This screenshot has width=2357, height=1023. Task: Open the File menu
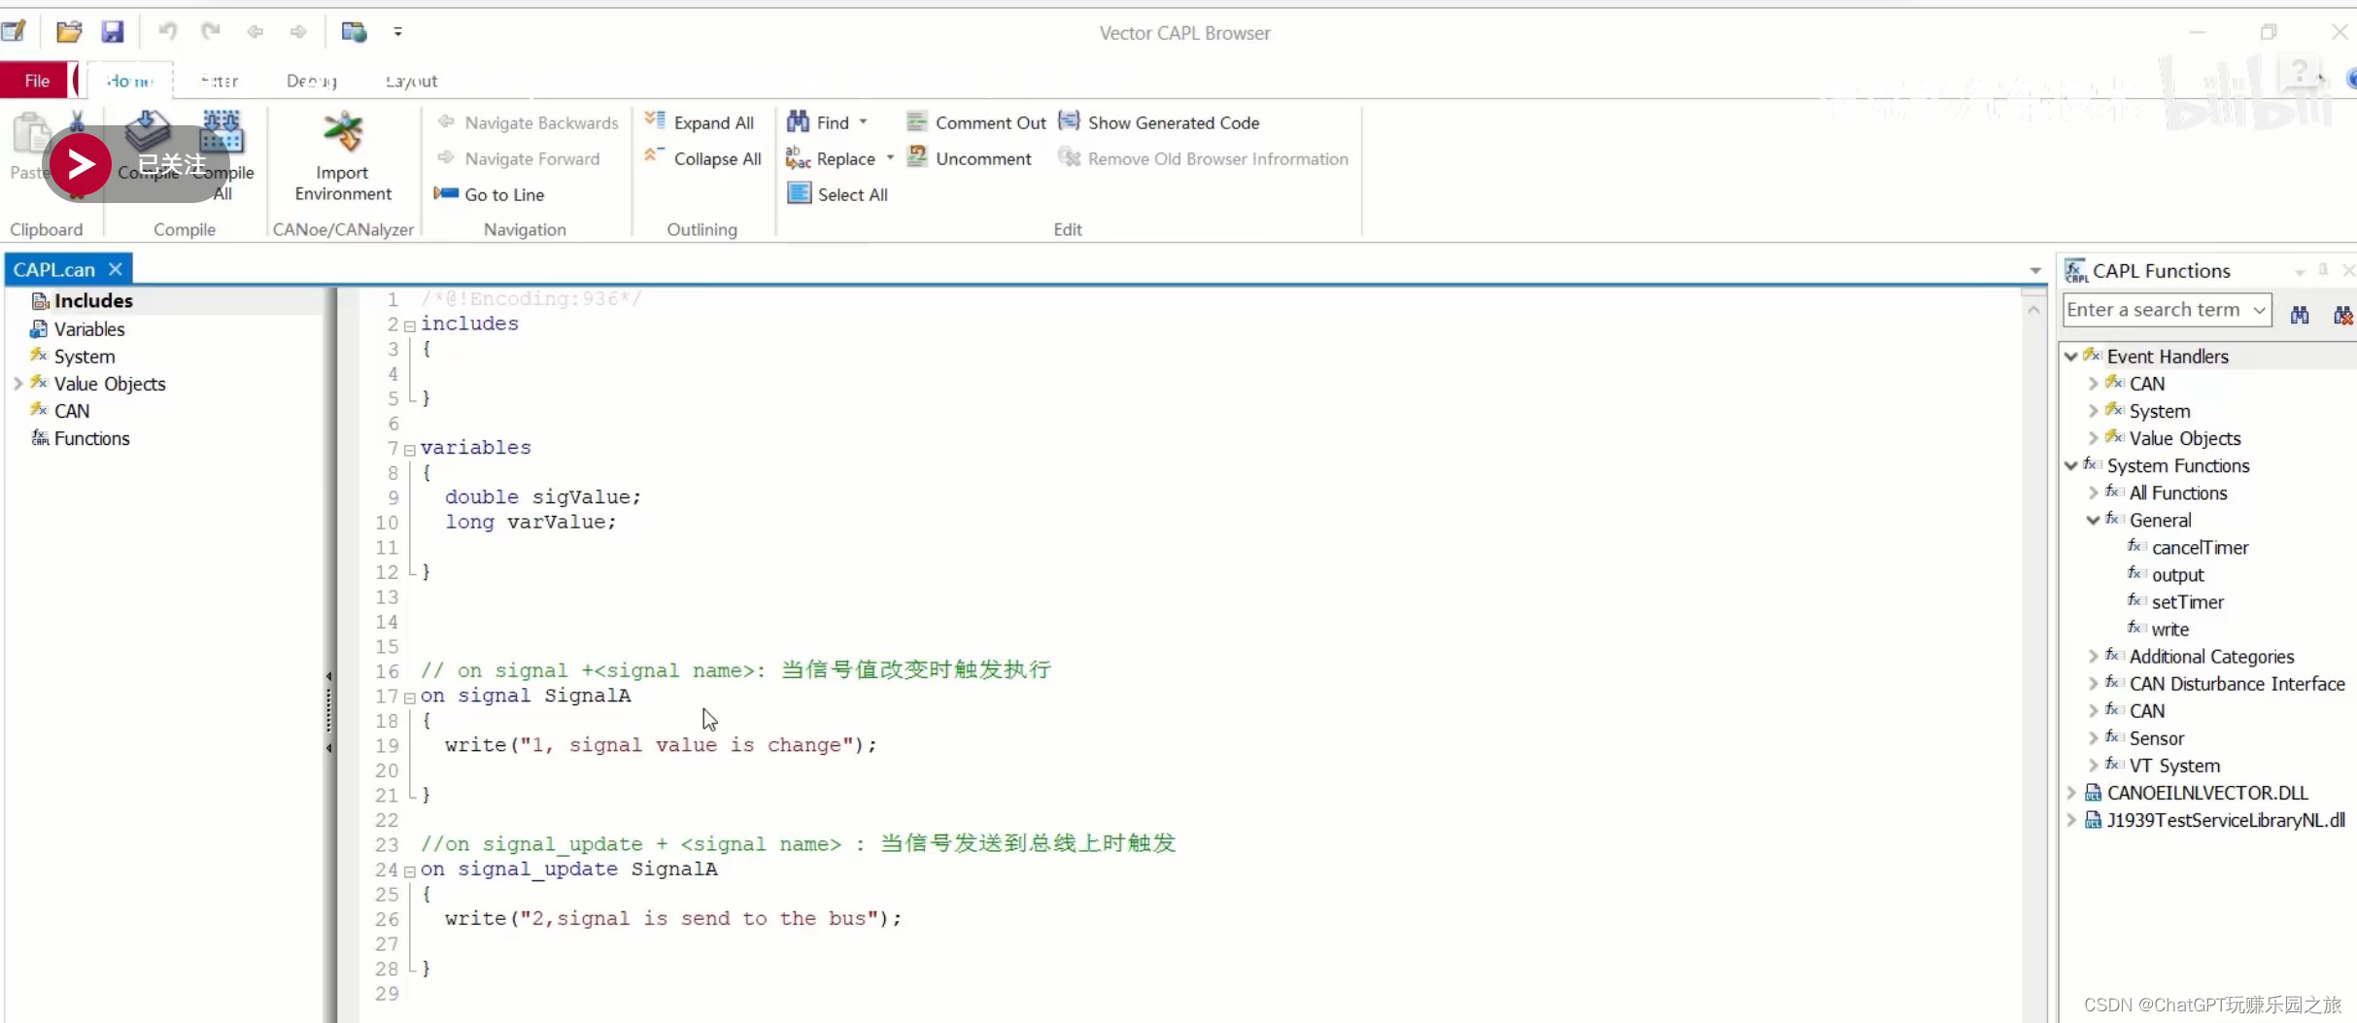tap(37, 81)
